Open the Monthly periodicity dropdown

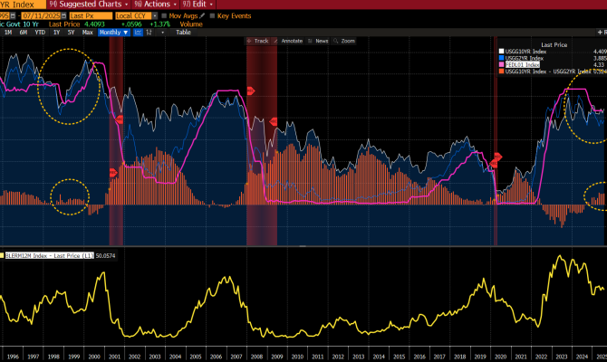(x=115, y=33)
